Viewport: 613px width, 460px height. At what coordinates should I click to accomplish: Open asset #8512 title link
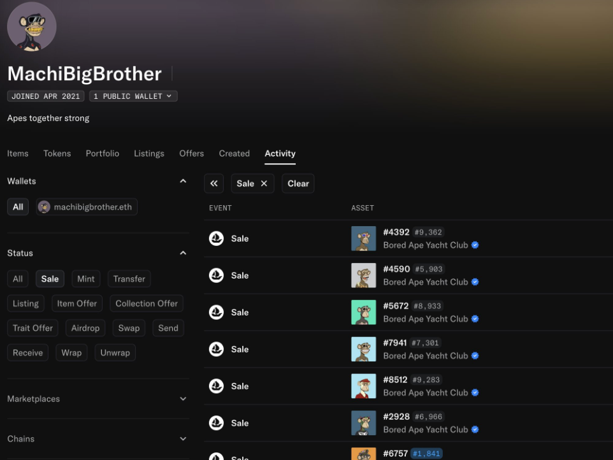pyautogui.click(x=395, y=380)
